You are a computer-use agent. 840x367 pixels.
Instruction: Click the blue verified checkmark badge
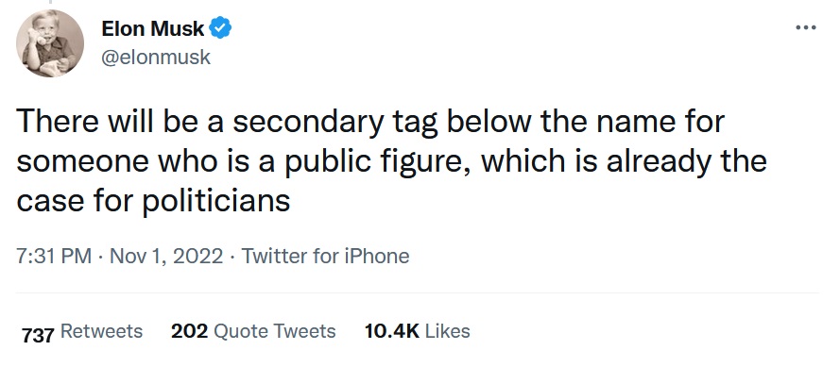(x=220, y=27)
